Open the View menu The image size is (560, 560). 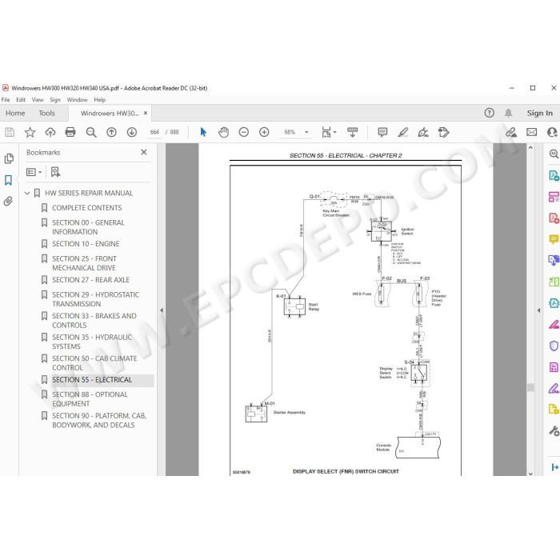pyautogui.click(x=38, y=100)
